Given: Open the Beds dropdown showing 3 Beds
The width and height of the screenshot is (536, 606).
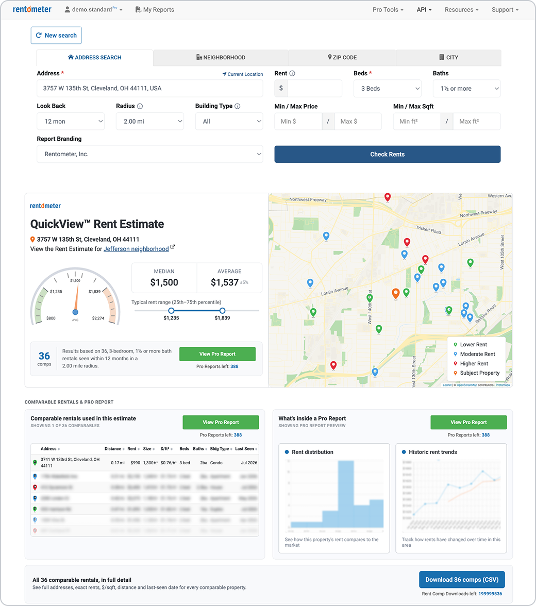Looking at the screenshot, I should pyautogui.click(x=388, y=89).
